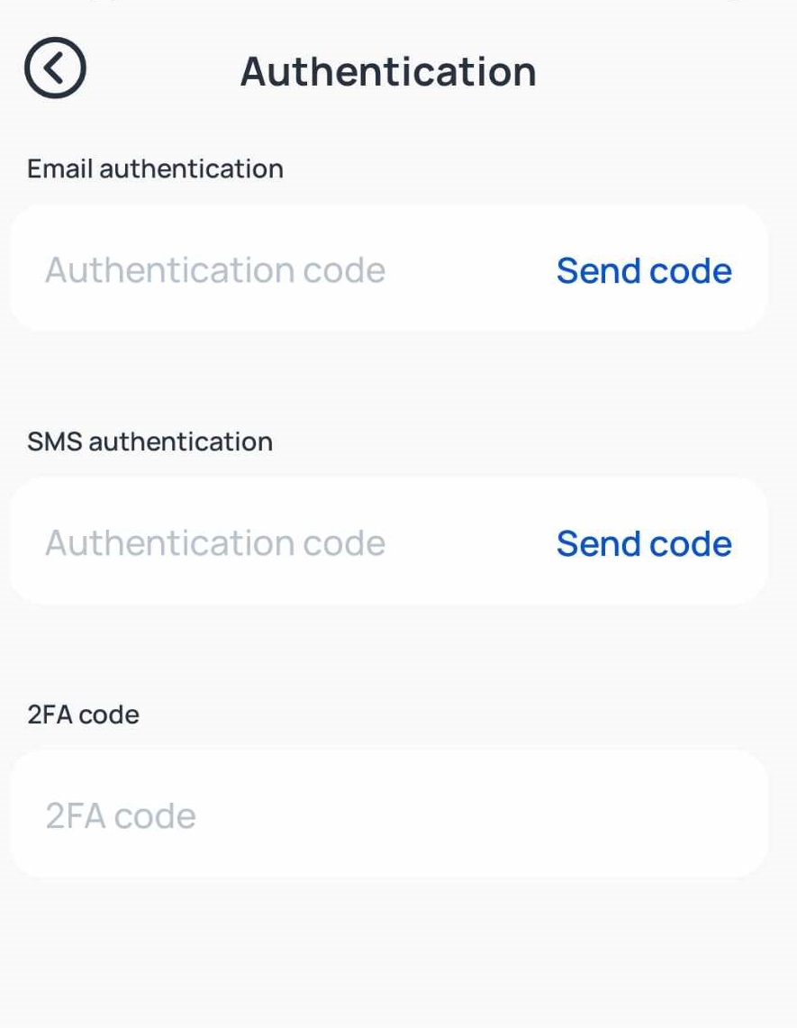Click Send code for email authentication

(x=644, y=271)
